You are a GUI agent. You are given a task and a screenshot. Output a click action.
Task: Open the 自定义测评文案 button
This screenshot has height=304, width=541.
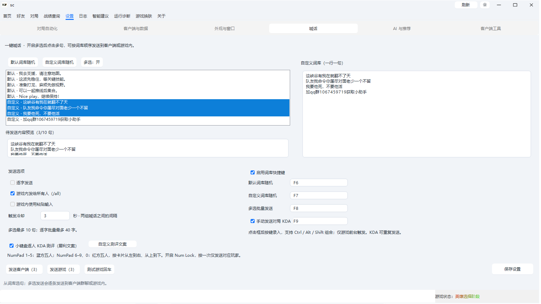coord(113,244)
